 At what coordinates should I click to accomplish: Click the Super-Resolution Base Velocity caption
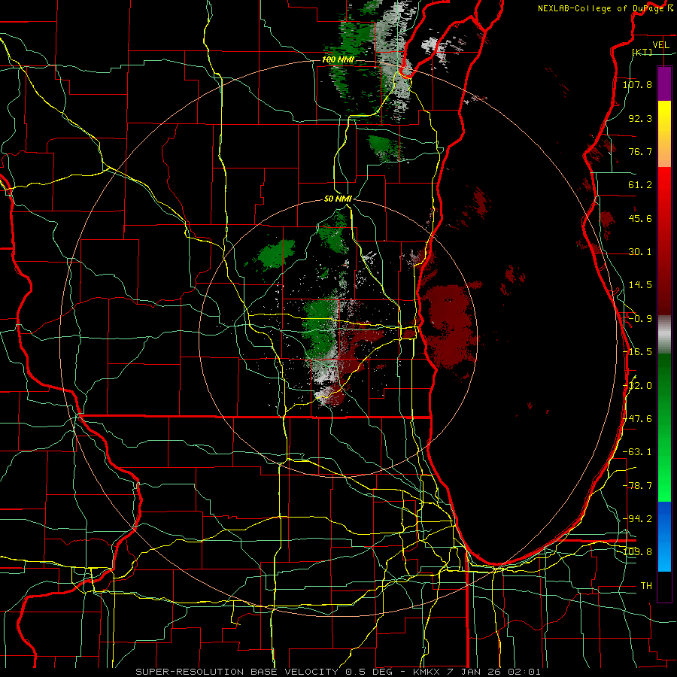[x=338, y=672]
